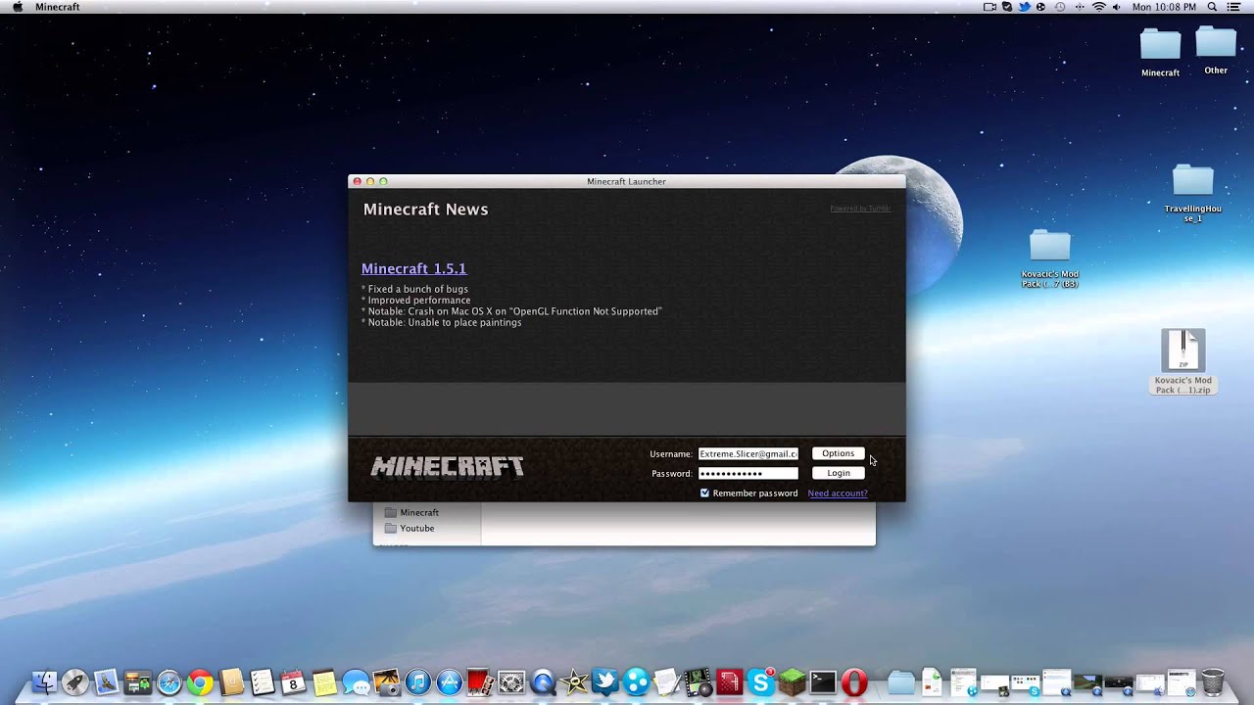Open the App Store icon in the dock
Viewport: 1254px width, 705px height.
(449, 682)
